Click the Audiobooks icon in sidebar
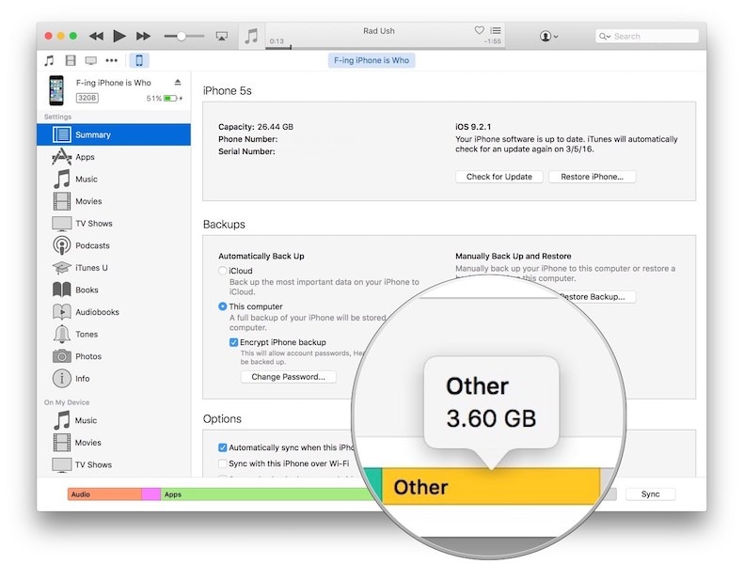 [62, 312]
